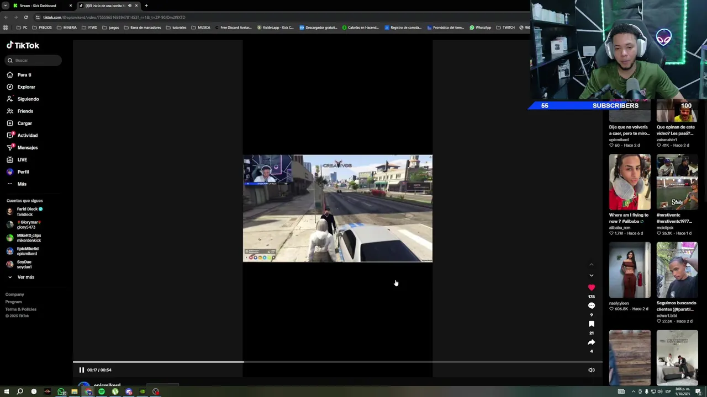Open Windows taskbar search

coord(20,391)
